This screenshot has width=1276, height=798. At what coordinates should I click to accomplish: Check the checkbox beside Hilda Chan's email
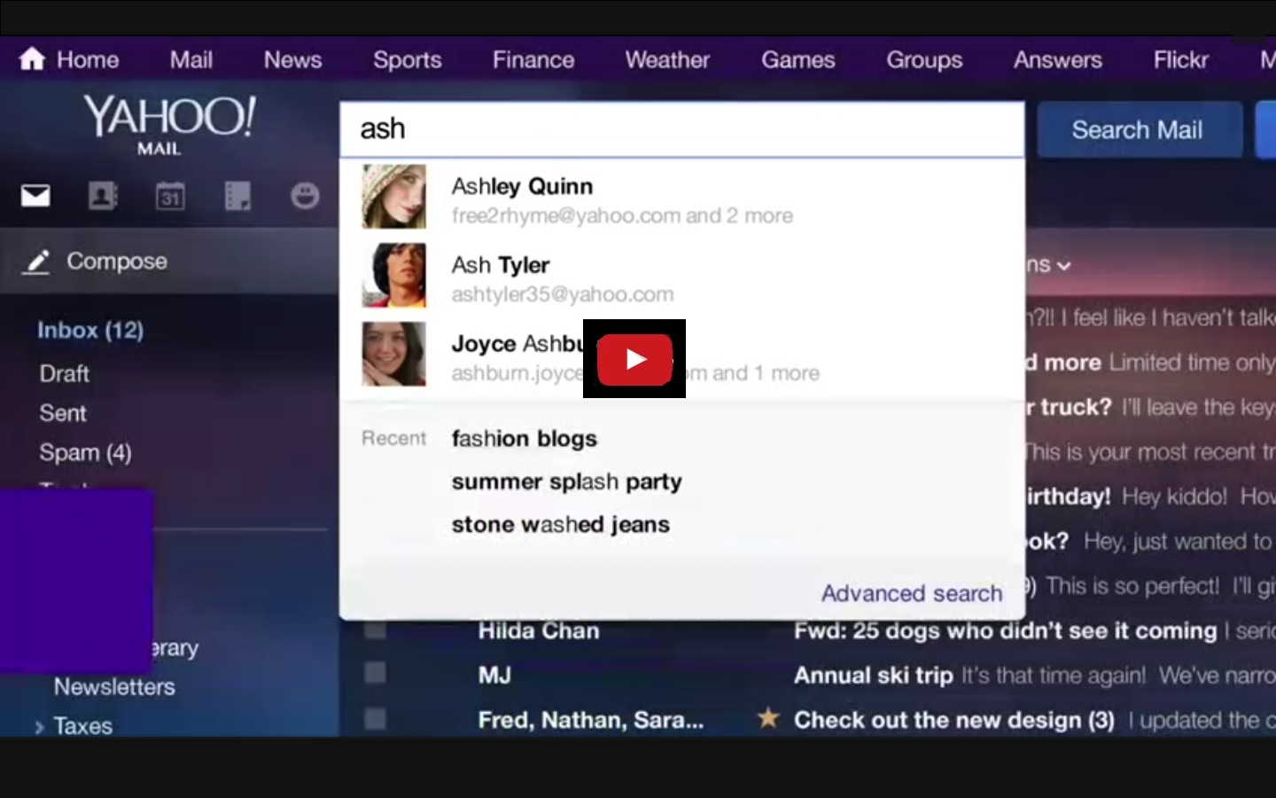373,630
